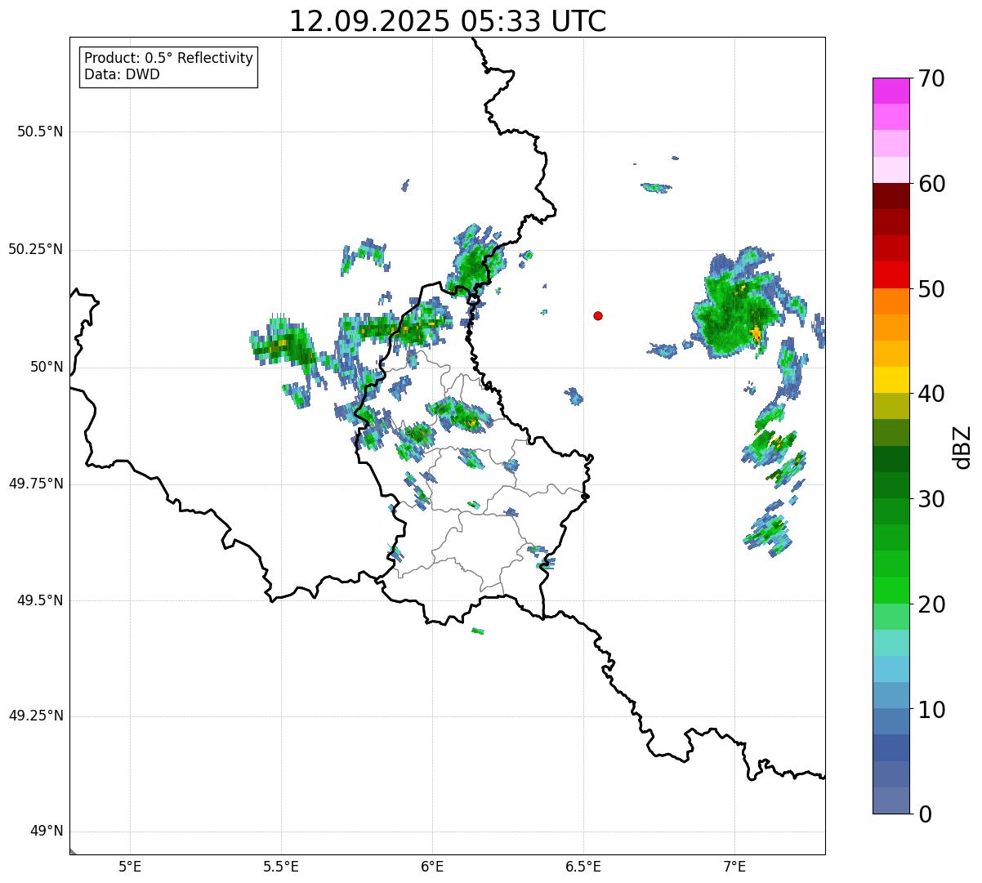This screenshot has height=883, width=982.
Task: Click the 6°E longitude label
Action: pos(432,866)
